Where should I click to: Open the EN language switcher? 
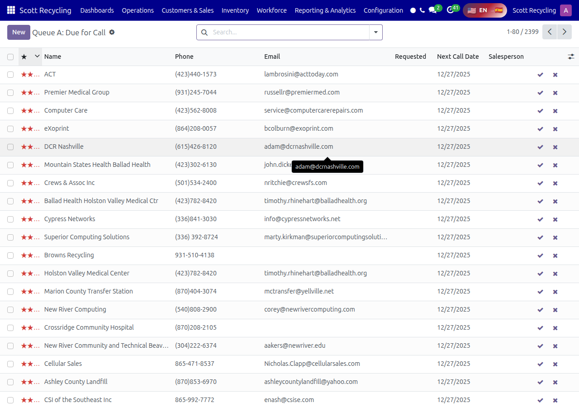click(484, 10)
